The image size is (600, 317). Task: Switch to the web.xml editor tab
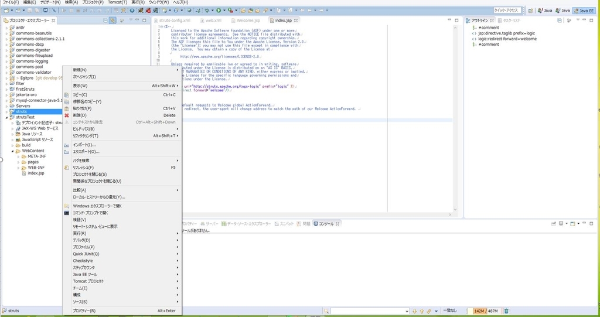210,21
